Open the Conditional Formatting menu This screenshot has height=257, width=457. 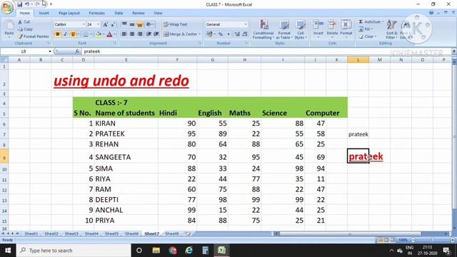point(263,29)
